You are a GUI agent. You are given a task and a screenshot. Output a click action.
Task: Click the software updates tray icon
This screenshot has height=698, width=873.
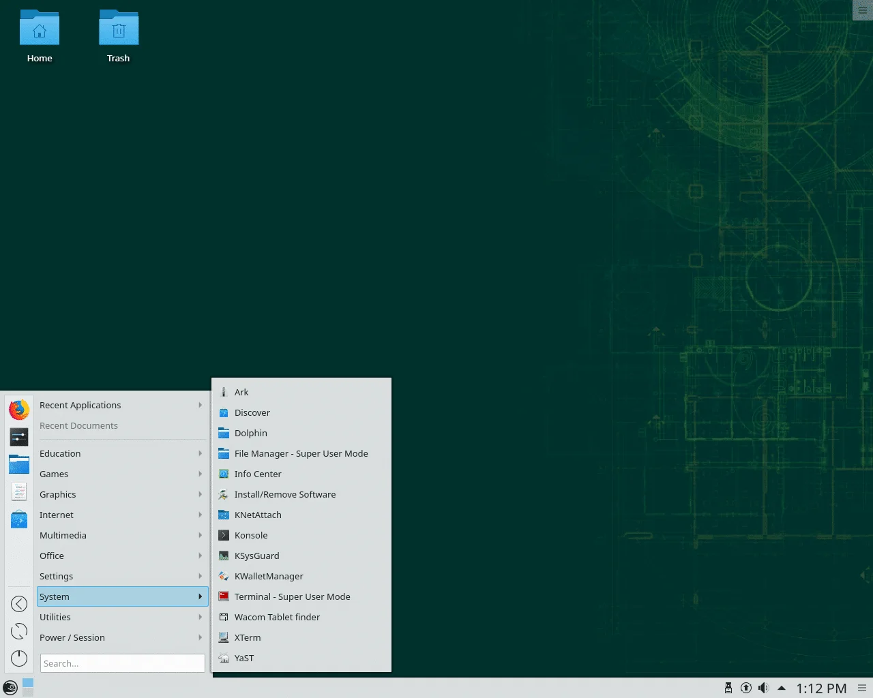pos(746,688)
